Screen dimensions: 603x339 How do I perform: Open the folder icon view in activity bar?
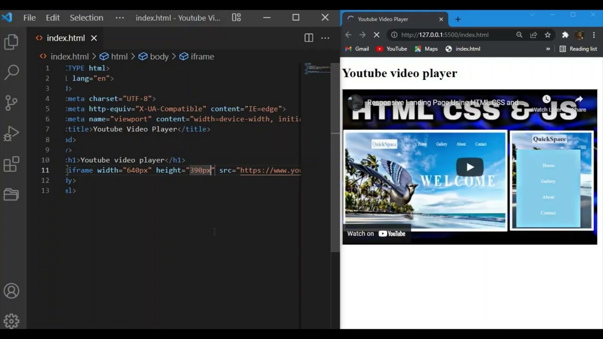[x=11, y=194]
